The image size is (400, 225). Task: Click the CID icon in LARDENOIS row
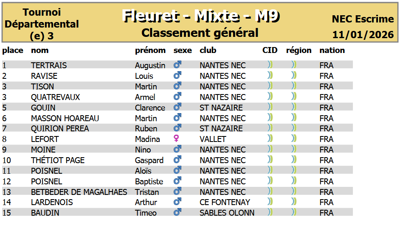click(270, 202)
